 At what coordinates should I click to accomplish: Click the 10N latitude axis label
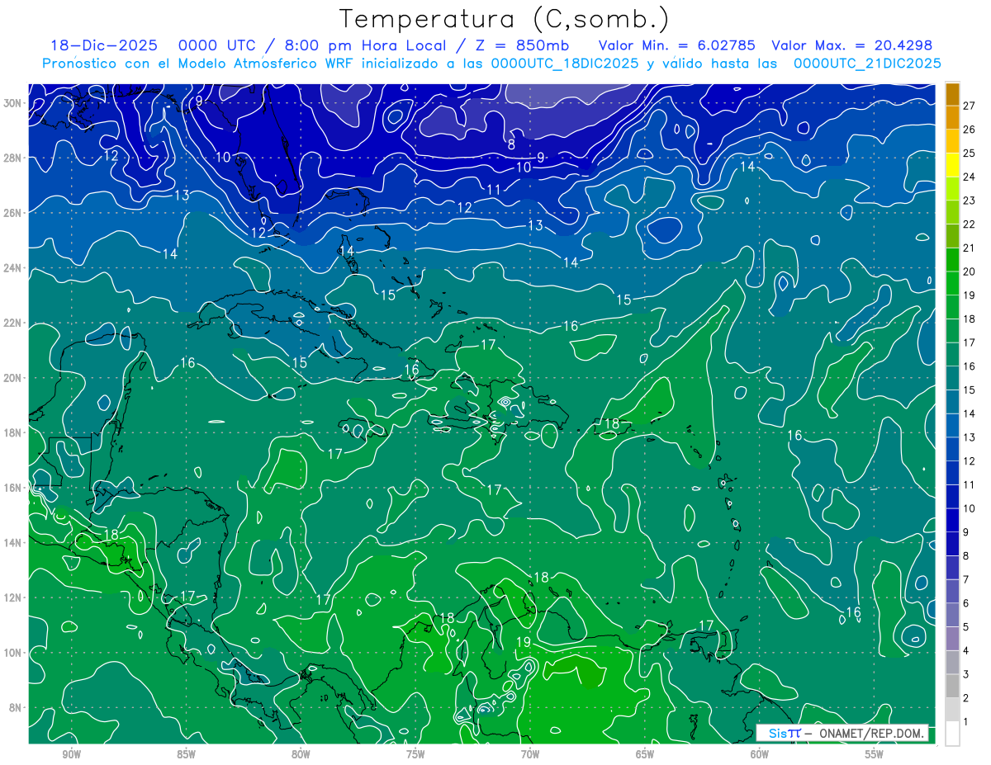click(13, 653)
